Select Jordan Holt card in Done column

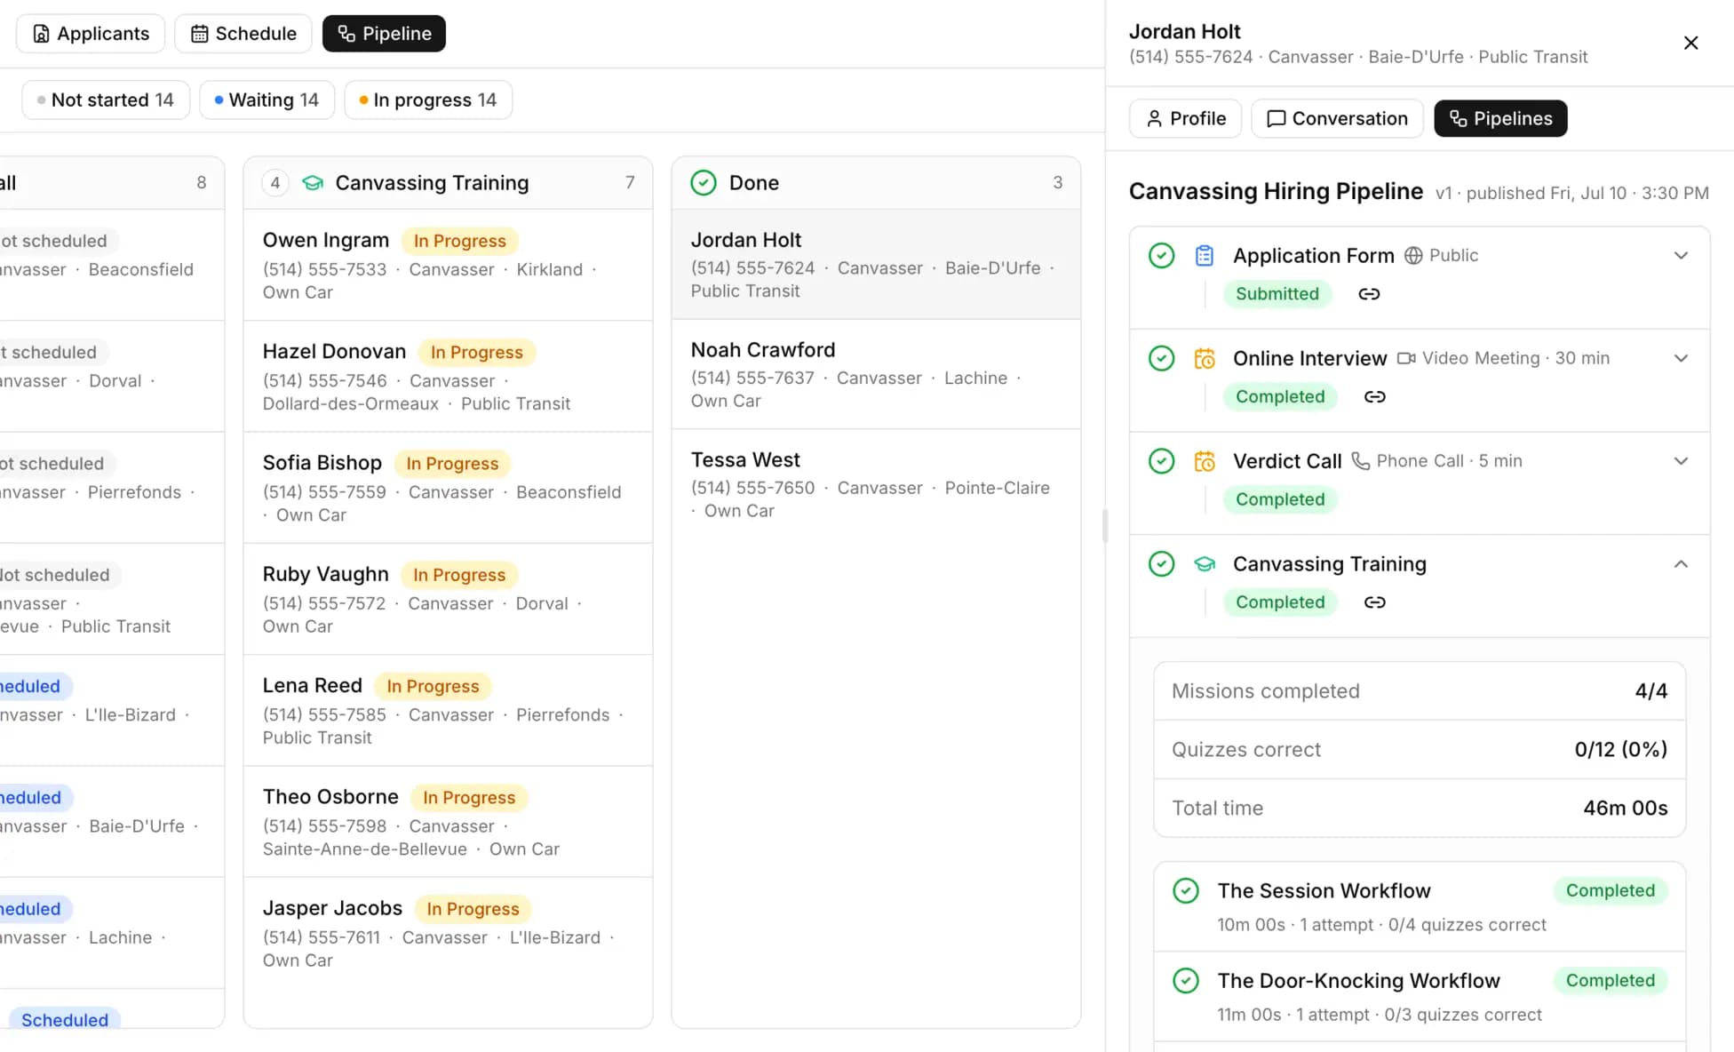(x=876, y=264)
